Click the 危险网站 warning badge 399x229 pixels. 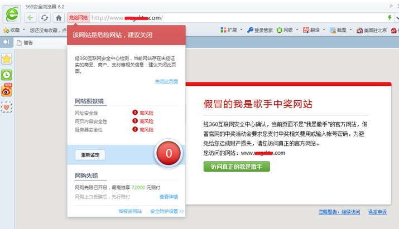coord(78,18)
